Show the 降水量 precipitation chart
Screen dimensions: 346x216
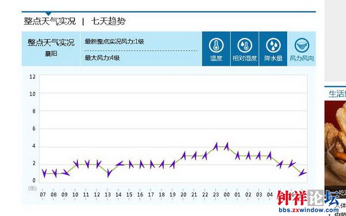pos(273,49)
